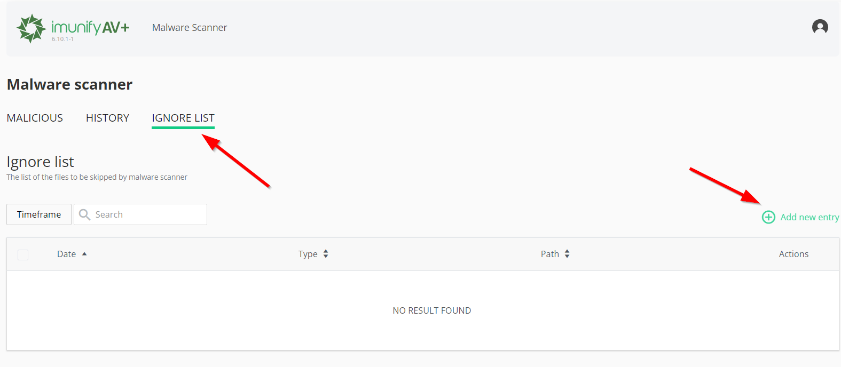Open the user account avatar menu
The height and width of the screenshot is (367, 841).
(x=820, y=27)
